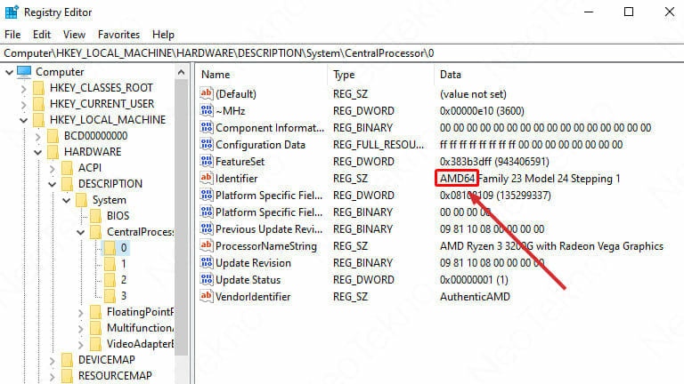Viewport: 684px width, 384px height.
Task: Expand the VideoAdapterBusses key
Action: 81,344
